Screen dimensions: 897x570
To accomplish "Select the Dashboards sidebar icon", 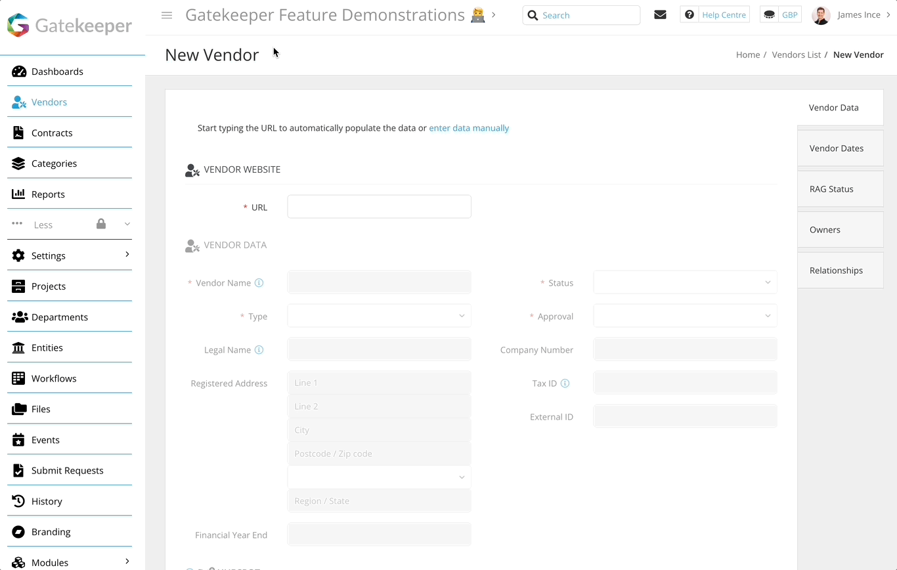I will (18, 71).
